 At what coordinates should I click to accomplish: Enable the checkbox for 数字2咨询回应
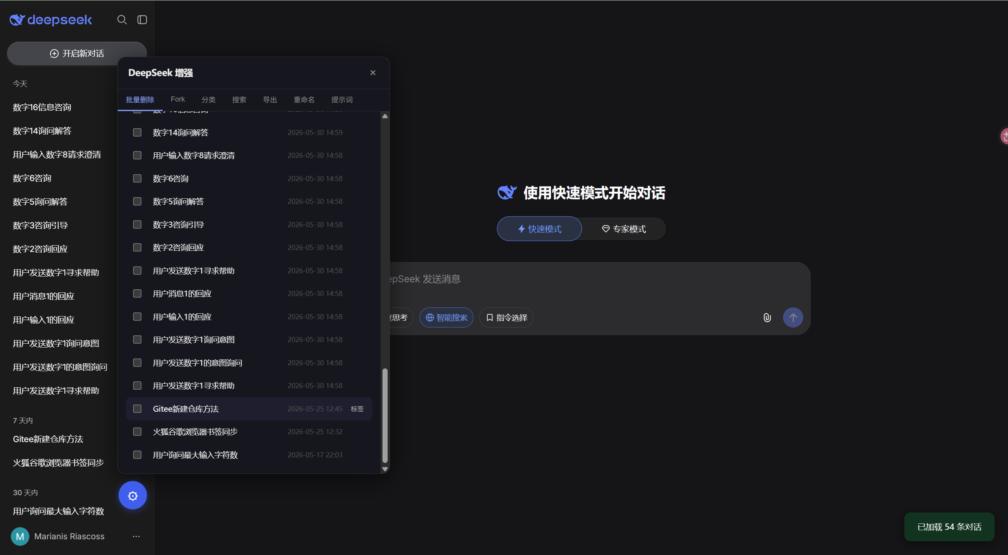[x=137, y=248]
